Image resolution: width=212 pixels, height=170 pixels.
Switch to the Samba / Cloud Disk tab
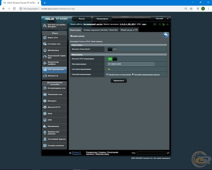coord(101,30)
